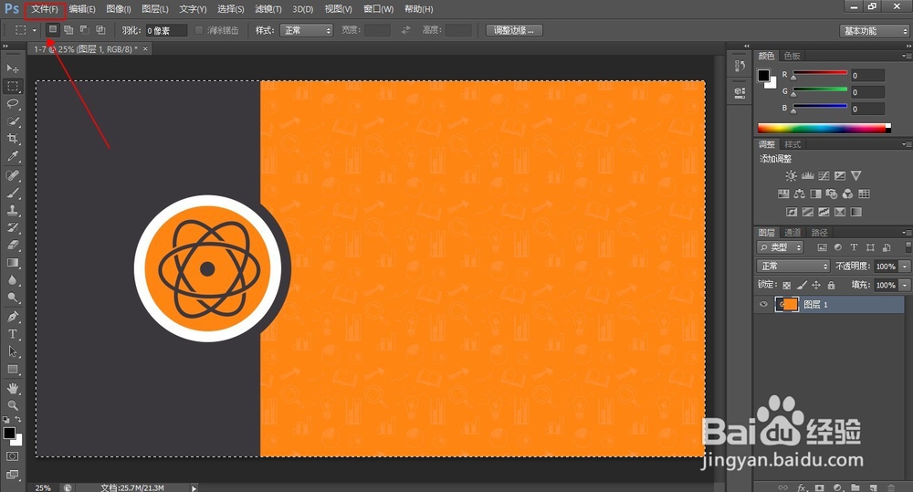Screen dimensions: 913x492
Task: Select the Clone Stamp tool
Action: [12, 210]
